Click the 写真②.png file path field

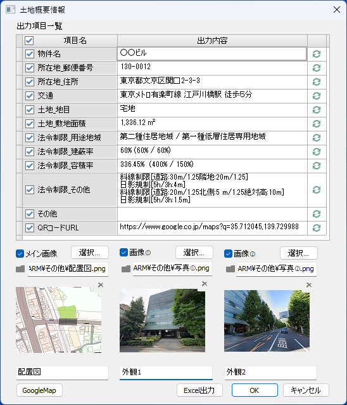tap(277, 269)
